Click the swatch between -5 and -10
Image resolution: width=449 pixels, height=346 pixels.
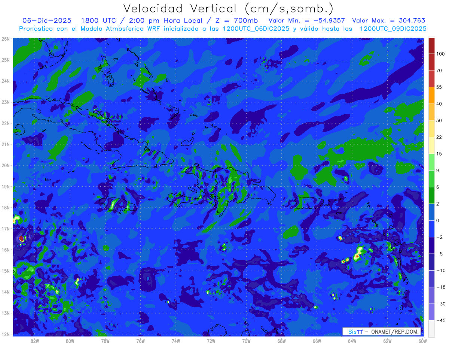[x=431, y=262]
